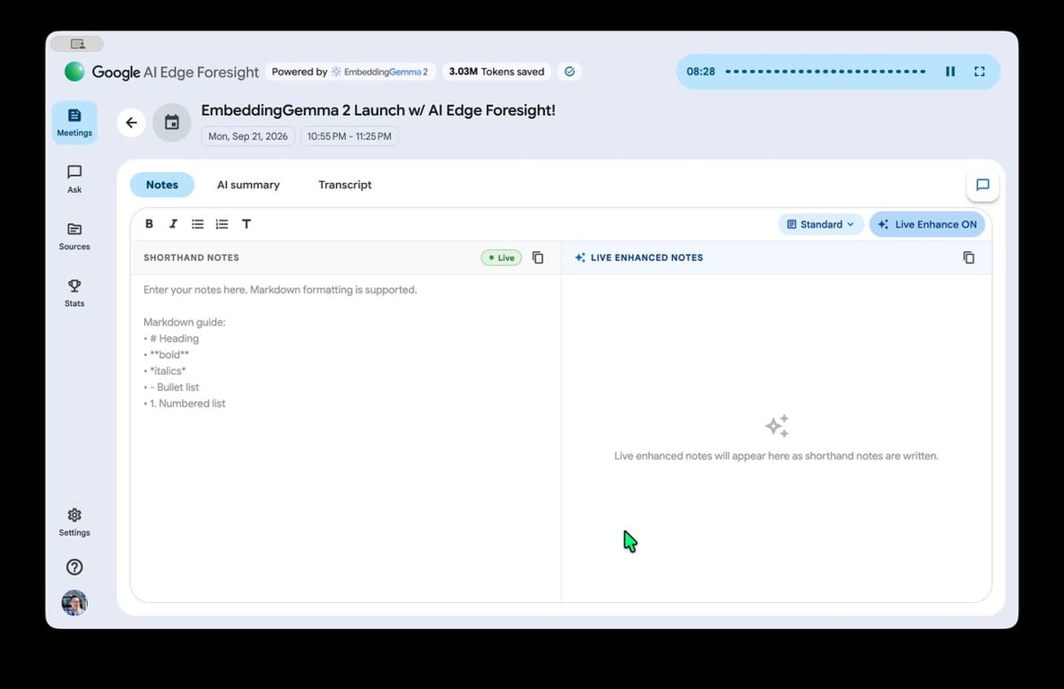Switch to the Notes tab

(162, 185)
